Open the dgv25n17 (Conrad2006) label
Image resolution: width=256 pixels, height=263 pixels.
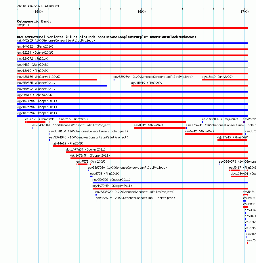coord(35,95)
